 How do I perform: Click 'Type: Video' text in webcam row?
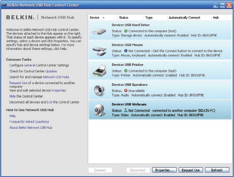[120, 115]
